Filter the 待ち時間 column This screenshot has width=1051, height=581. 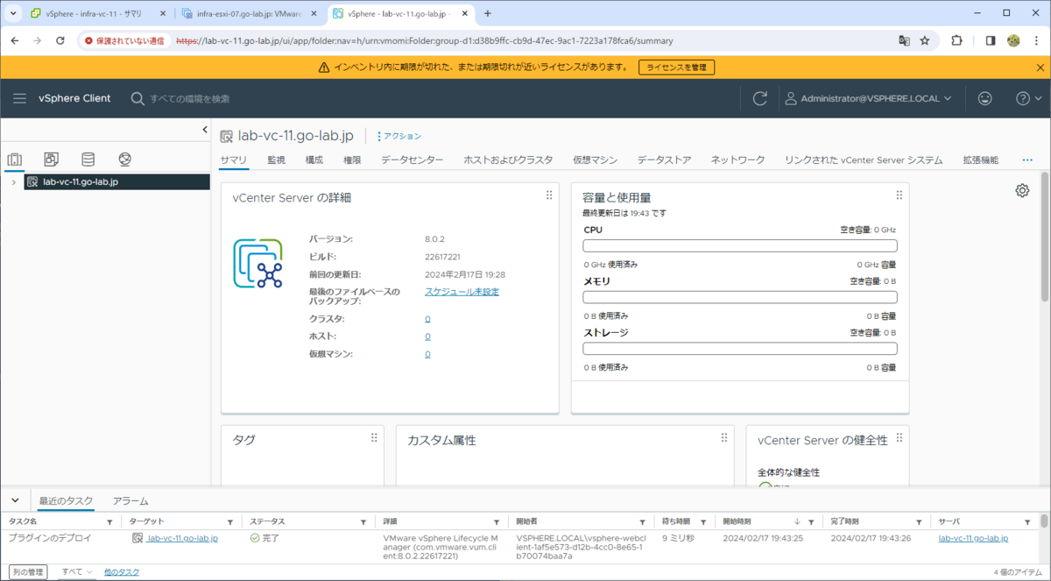pos(702,521)
